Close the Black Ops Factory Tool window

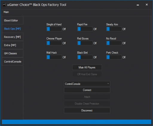coord(147,5)
